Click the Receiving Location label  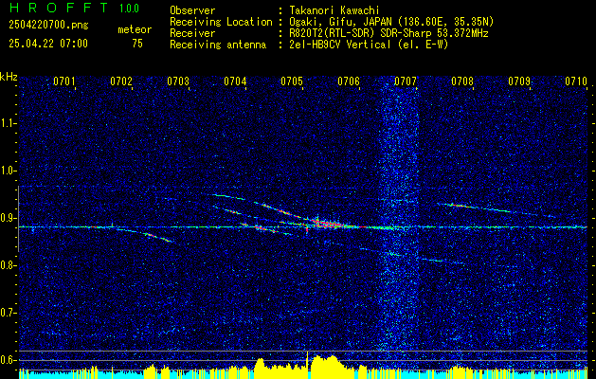221,22
